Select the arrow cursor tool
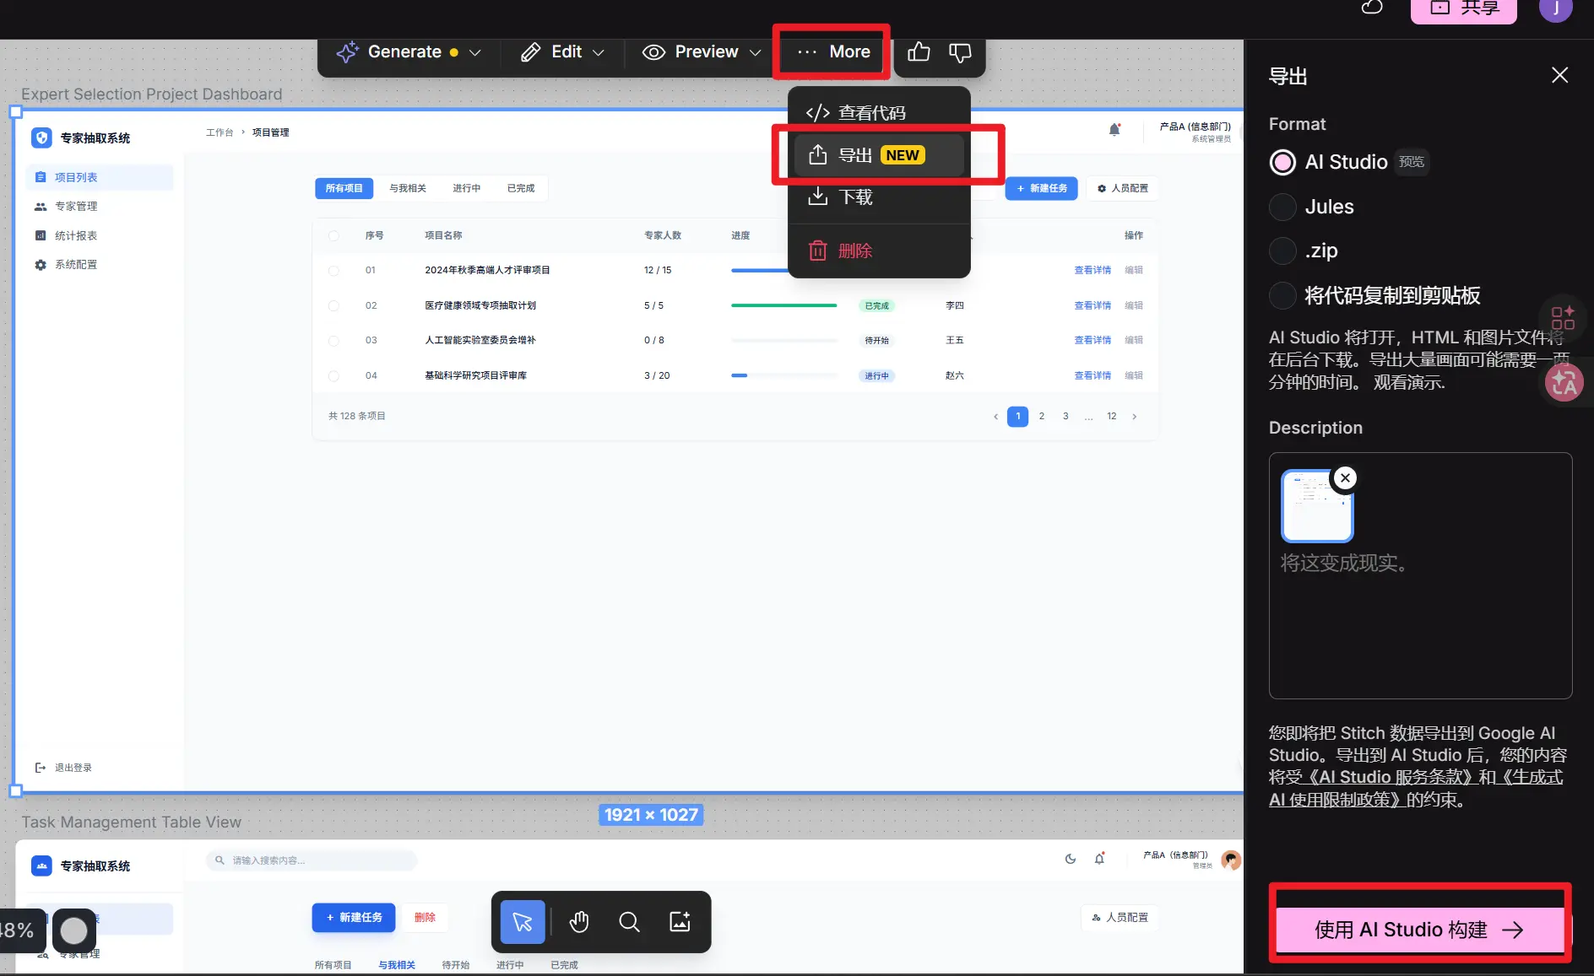This screenshot has height=976, width=1594. (x=523, y=922)
